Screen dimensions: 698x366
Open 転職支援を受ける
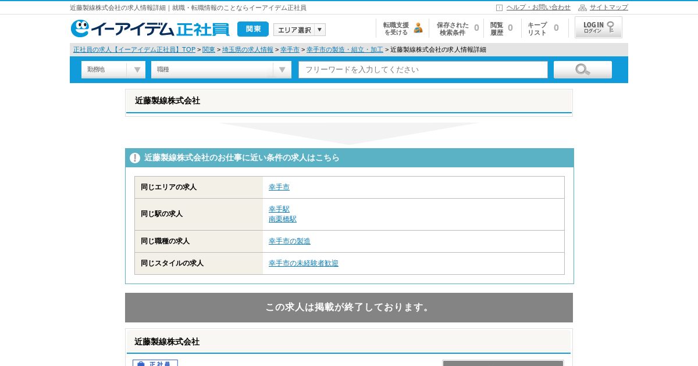pyautogui.click(x=403, y=28)
